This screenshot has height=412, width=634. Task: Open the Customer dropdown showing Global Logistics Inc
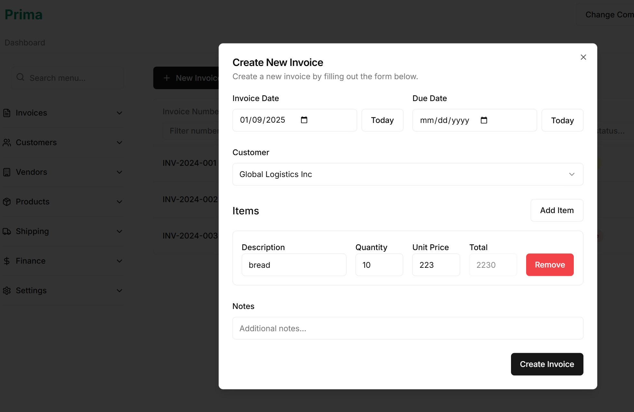[408, 174]
